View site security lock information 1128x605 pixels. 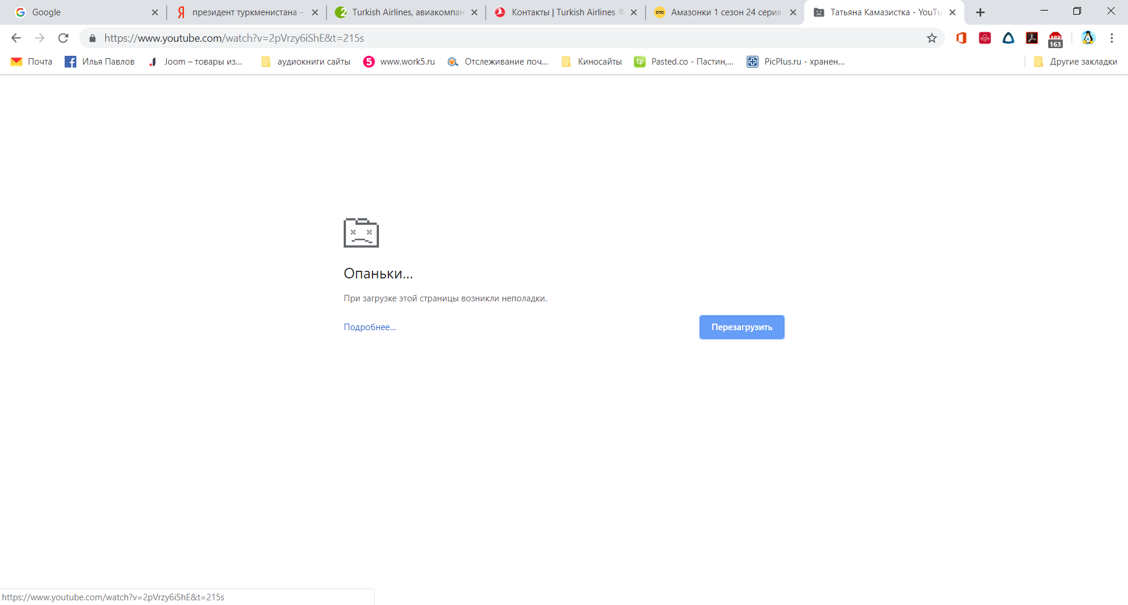pos(92,38)
